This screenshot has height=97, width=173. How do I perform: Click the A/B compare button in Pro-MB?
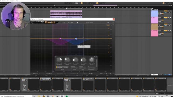click(69, 22)
